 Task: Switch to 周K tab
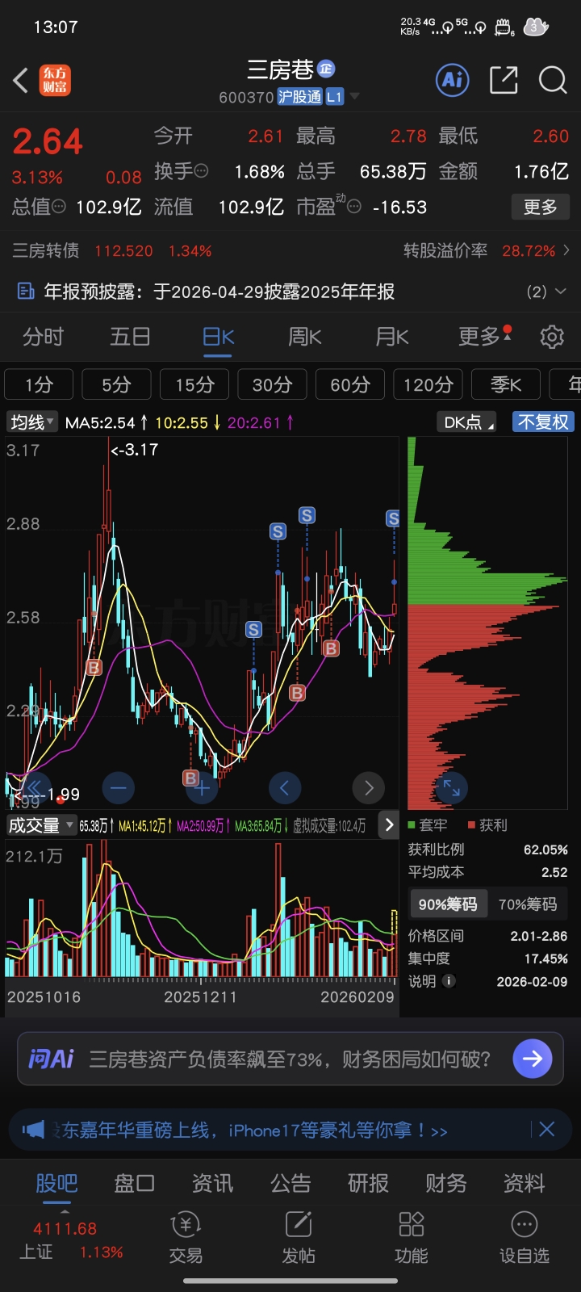(x=305, y=336)
